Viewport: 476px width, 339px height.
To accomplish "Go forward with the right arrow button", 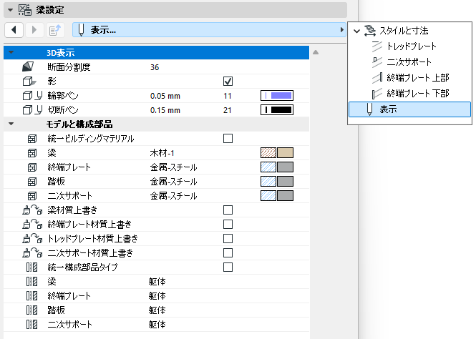I will coord(34,30).
